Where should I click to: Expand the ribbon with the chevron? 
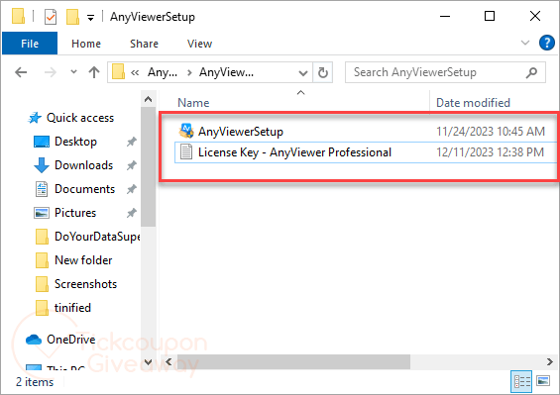coord(525,43)
